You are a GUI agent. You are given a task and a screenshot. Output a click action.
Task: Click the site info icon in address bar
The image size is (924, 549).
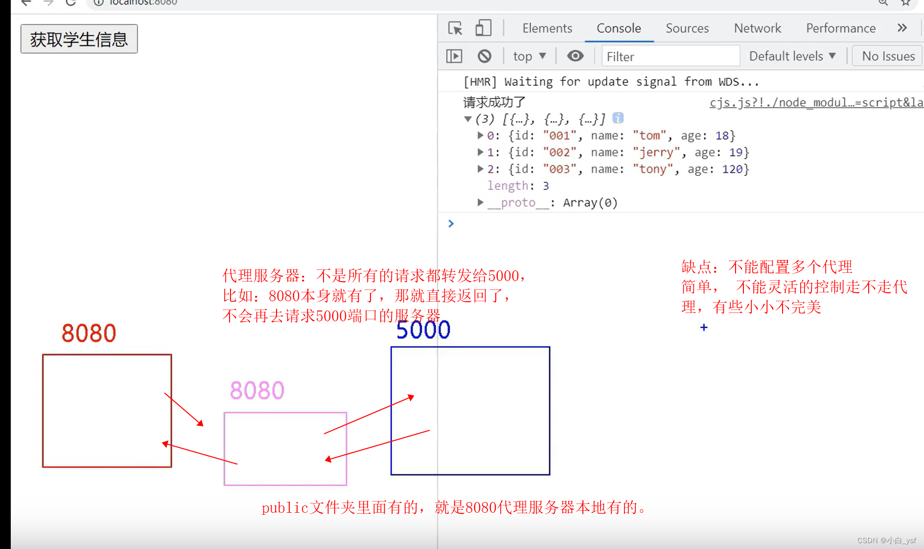99,2
